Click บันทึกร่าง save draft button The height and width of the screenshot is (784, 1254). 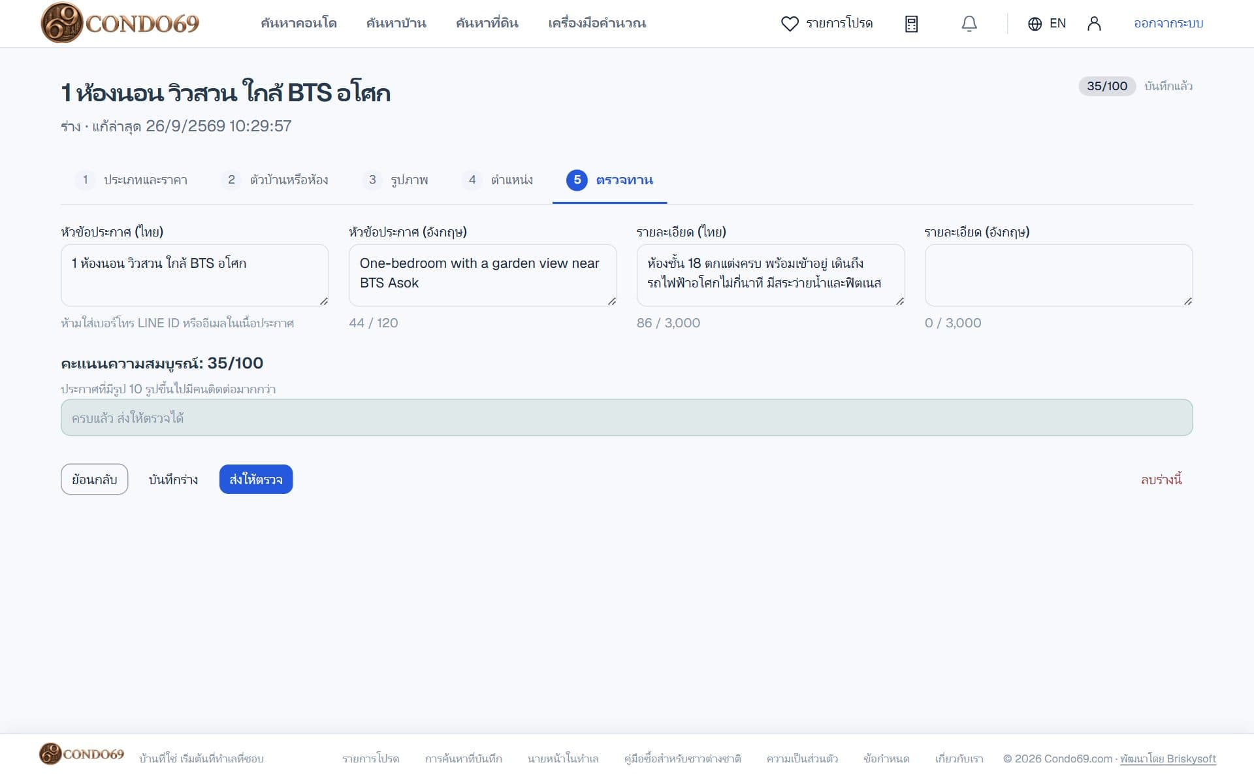(x=173, y=480)
